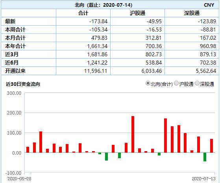Click the 2020-07-13 date label on axis
Screen dimensions: 220x183
203,179
